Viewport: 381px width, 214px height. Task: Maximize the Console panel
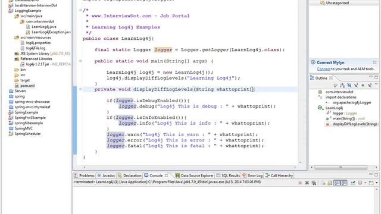376,174
